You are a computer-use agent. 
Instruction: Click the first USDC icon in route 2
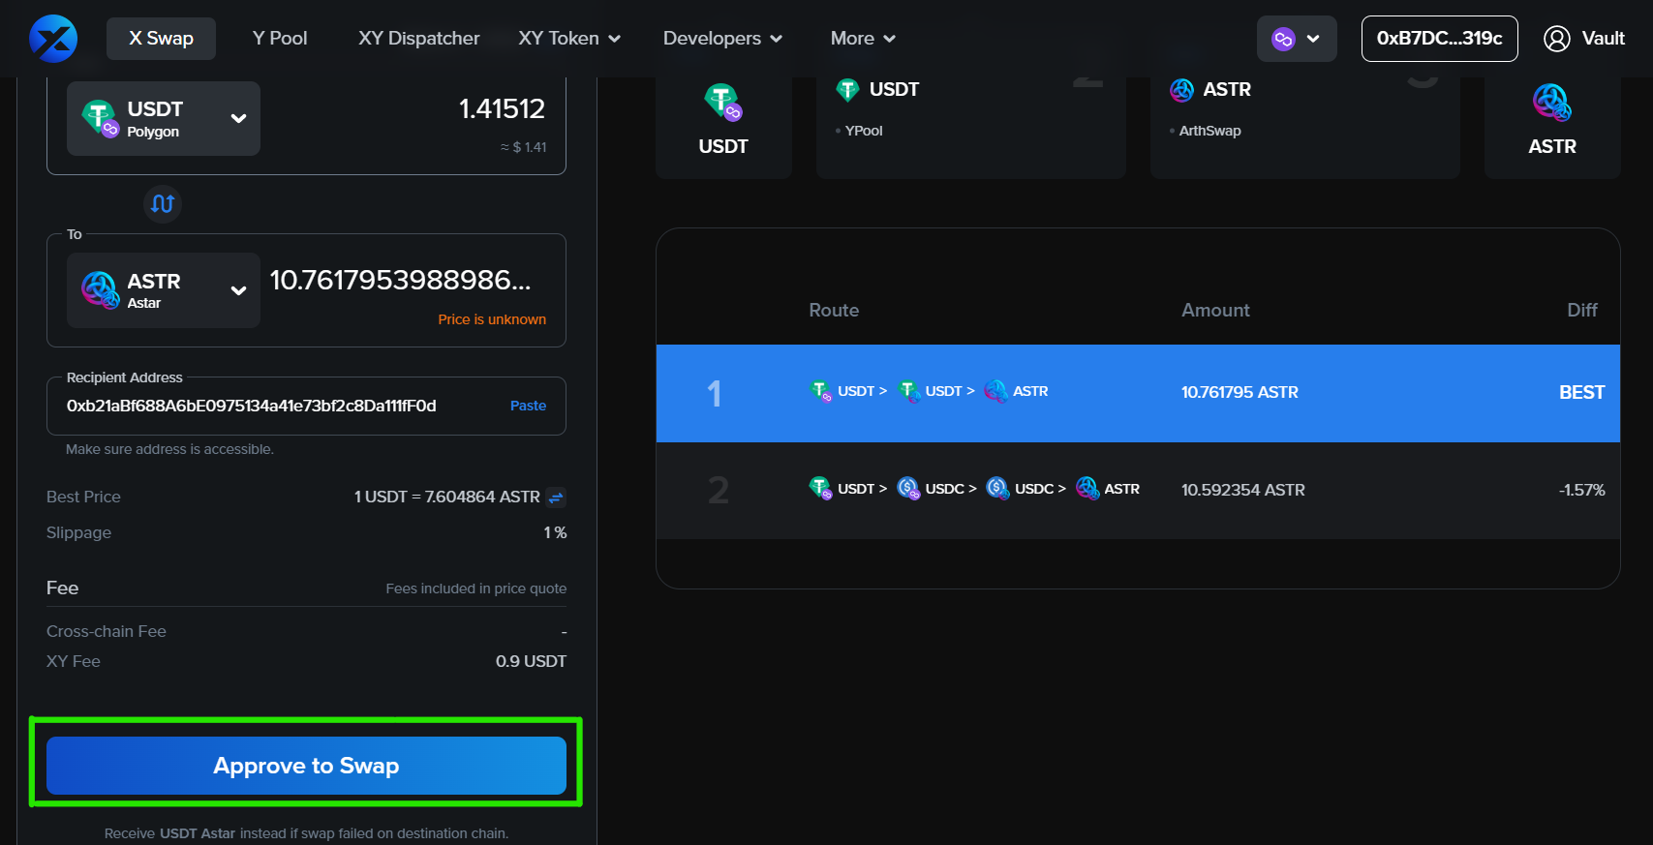tap(908, 489)
